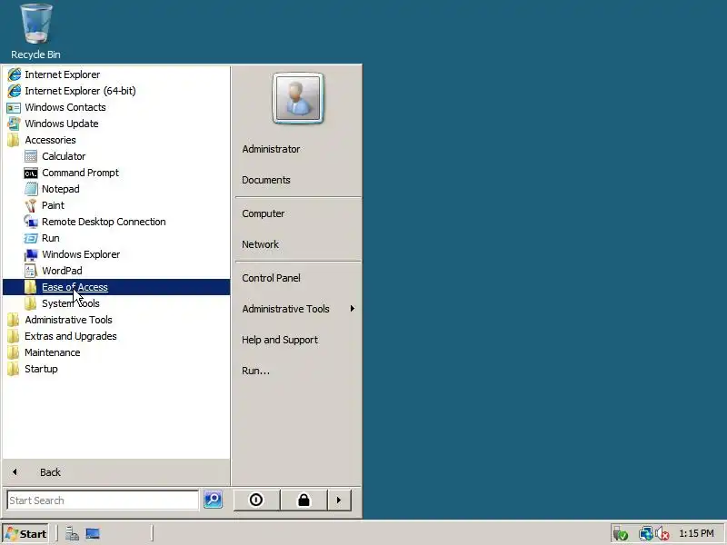Open Server Manager quick launch icon
This screenshot has height=545, width=727.
(72, 534)
